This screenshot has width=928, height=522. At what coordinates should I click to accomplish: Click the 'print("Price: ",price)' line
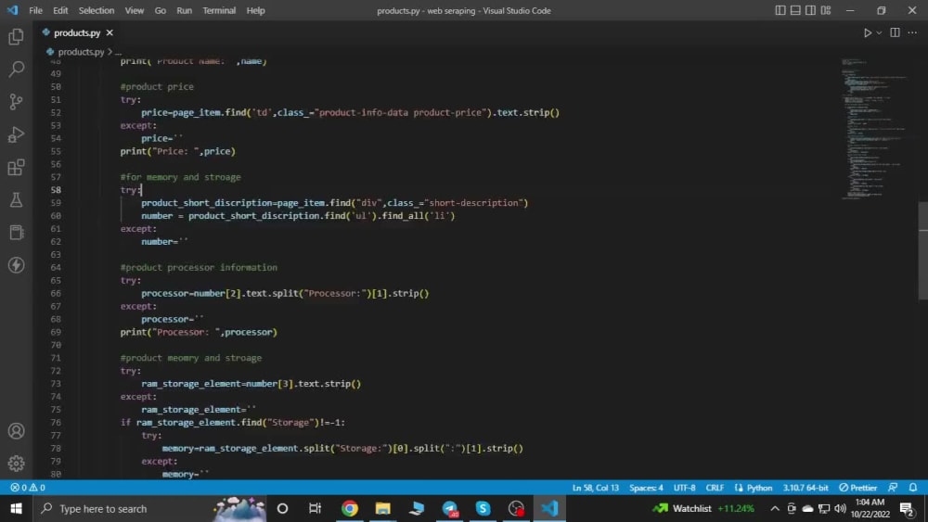(177, 151)
